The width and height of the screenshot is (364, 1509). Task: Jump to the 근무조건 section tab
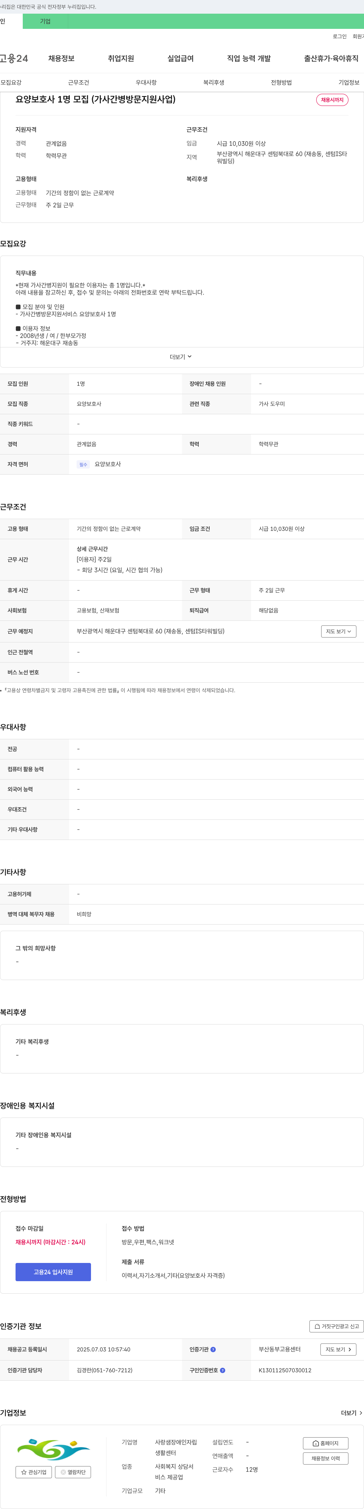(x=78, y=83)
